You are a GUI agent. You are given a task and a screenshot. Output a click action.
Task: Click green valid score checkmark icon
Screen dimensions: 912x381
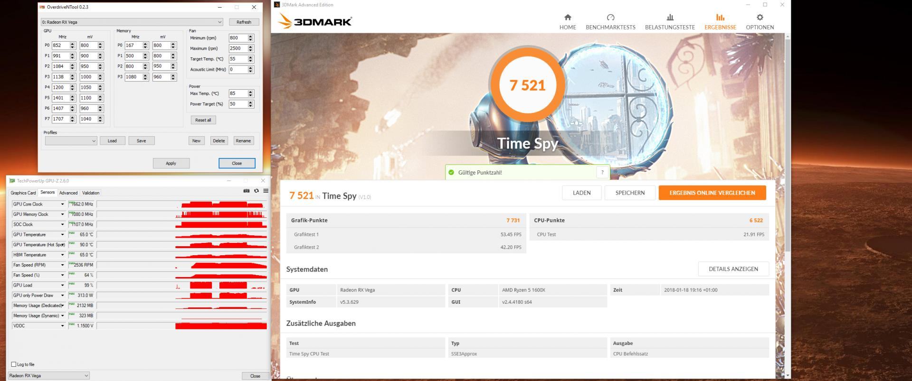click(x=451, y=172)
